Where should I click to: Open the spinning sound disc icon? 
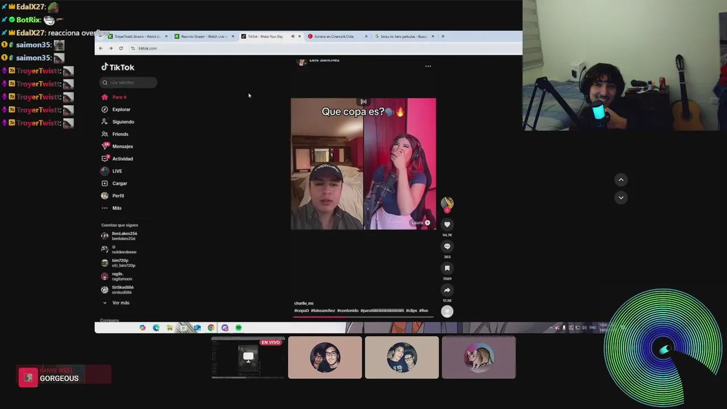coord(447,311)
